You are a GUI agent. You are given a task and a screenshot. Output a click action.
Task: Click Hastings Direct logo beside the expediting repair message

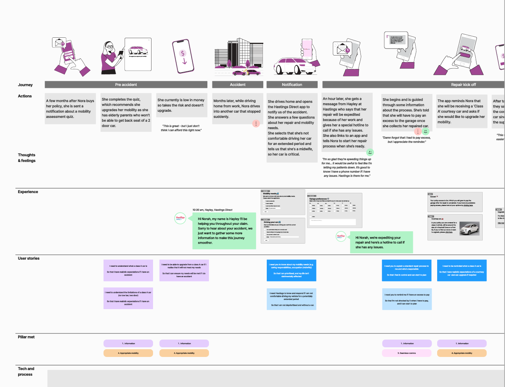[x=341, y=236]
